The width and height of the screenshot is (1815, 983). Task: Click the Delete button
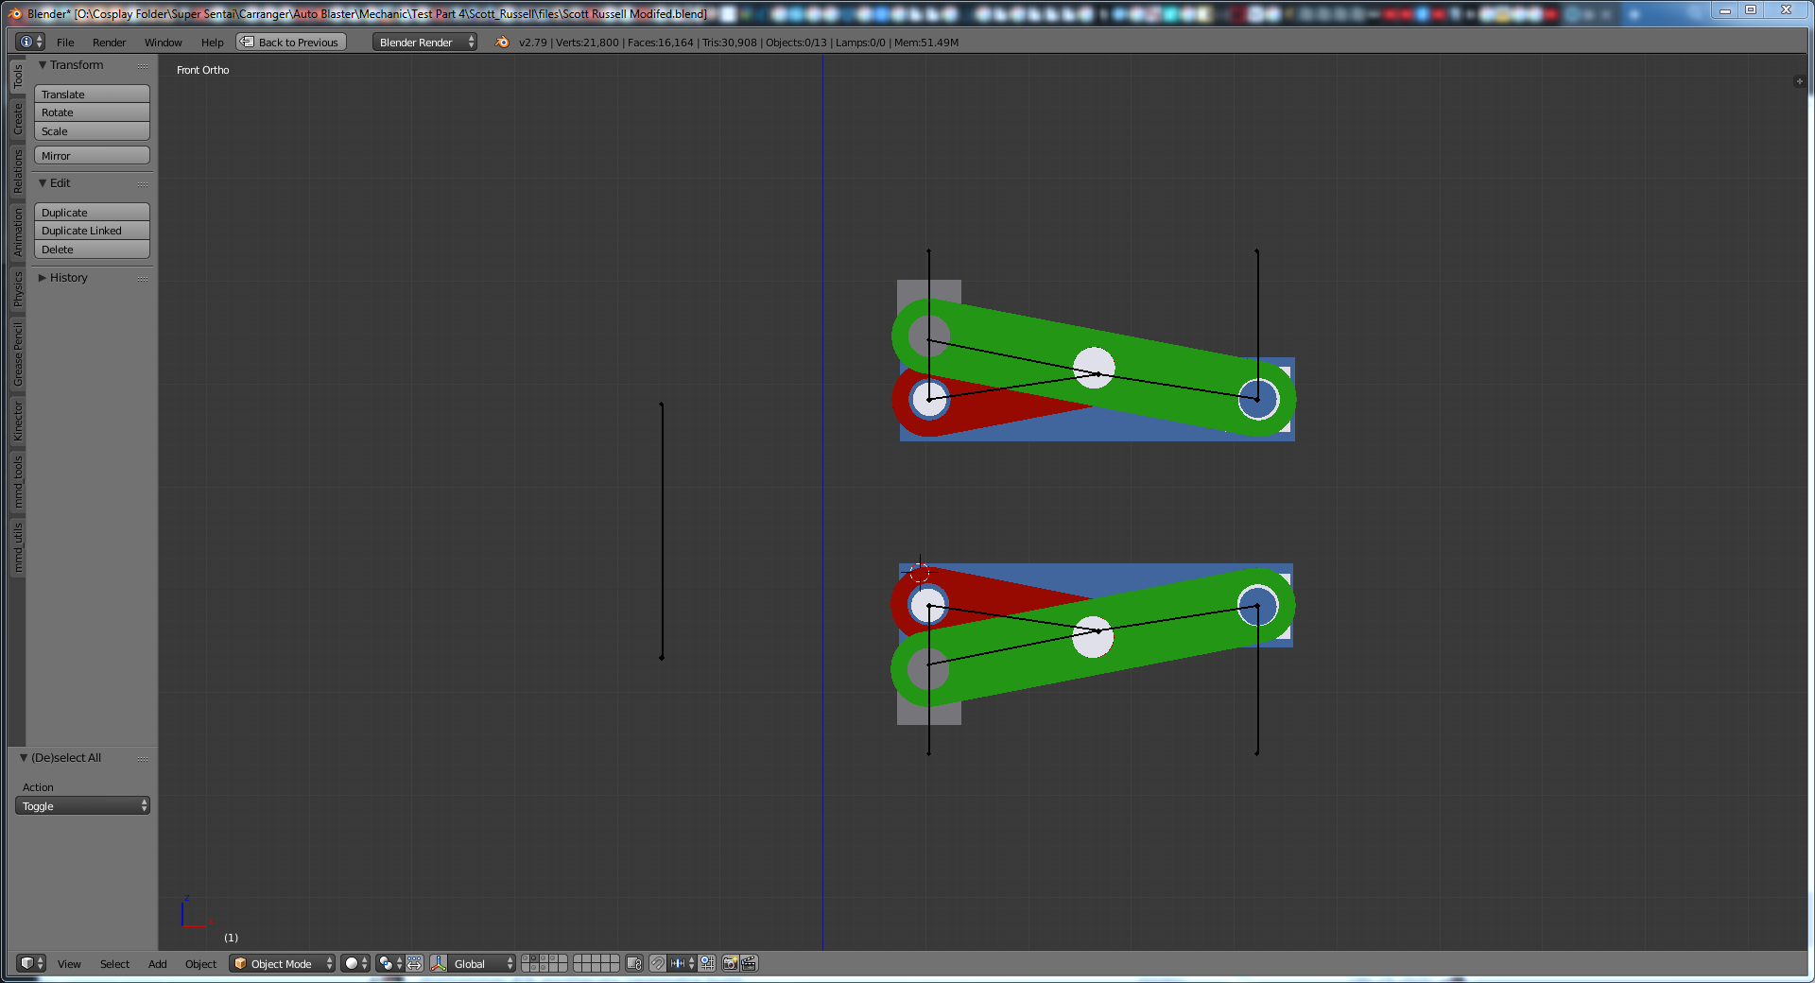point(92,249)
